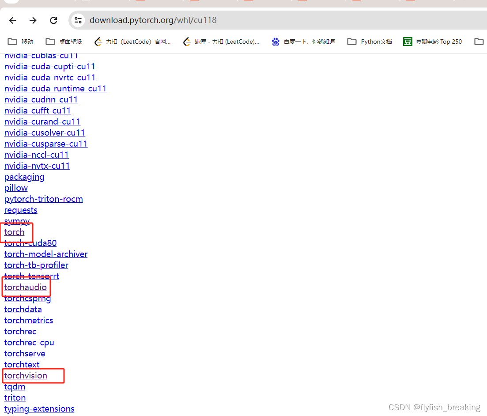Open the torchserve link
The height and width of the screenshot is (416, 487).
point(25,354)
